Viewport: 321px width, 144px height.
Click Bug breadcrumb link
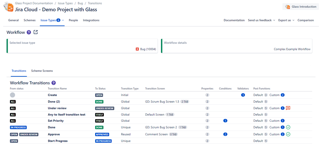pyautogui.click(x=80, y=3)
